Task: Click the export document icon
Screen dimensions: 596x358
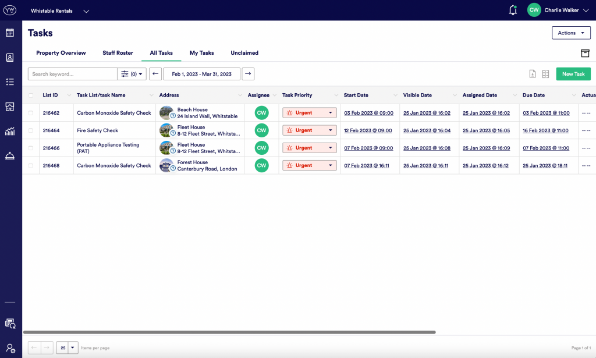Action: click(x=533, y=74)
